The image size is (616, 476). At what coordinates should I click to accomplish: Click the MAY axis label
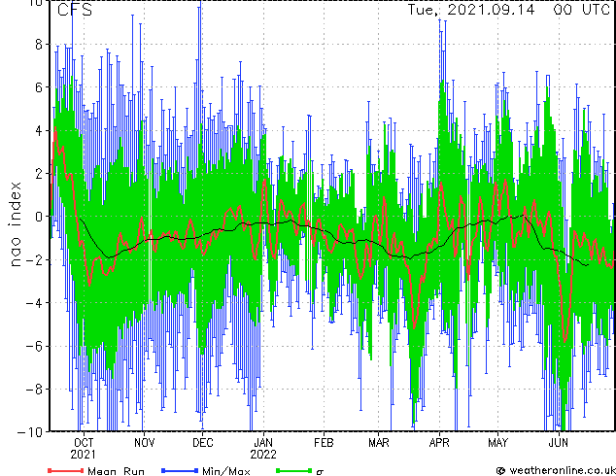tap(497, 443)
